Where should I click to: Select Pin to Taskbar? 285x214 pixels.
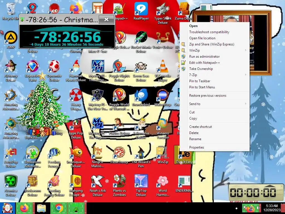click(215, 81)
